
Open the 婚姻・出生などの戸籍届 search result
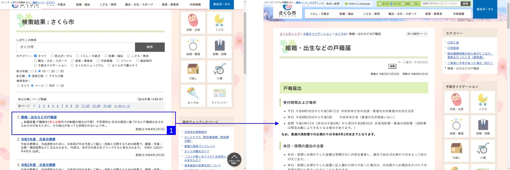pos(39,117)
